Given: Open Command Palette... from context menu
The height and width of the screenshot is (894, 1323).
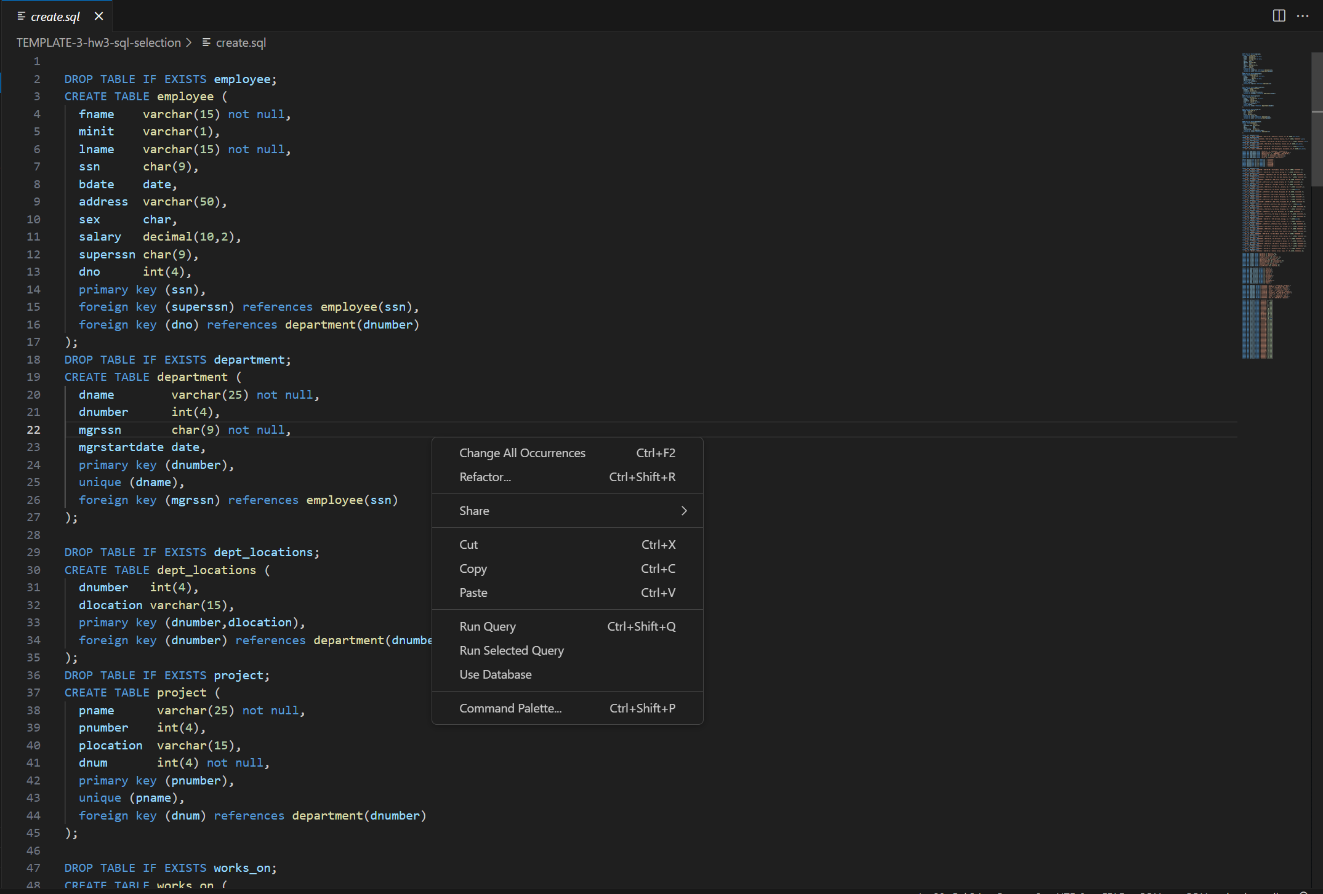Looking at the screenshot, I should [510, 708].
